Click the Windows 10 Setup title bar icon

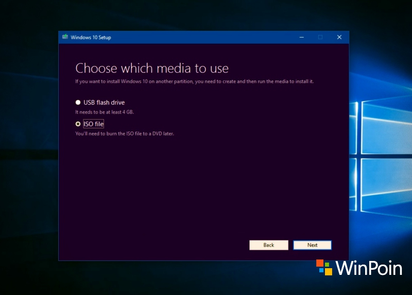65,37
